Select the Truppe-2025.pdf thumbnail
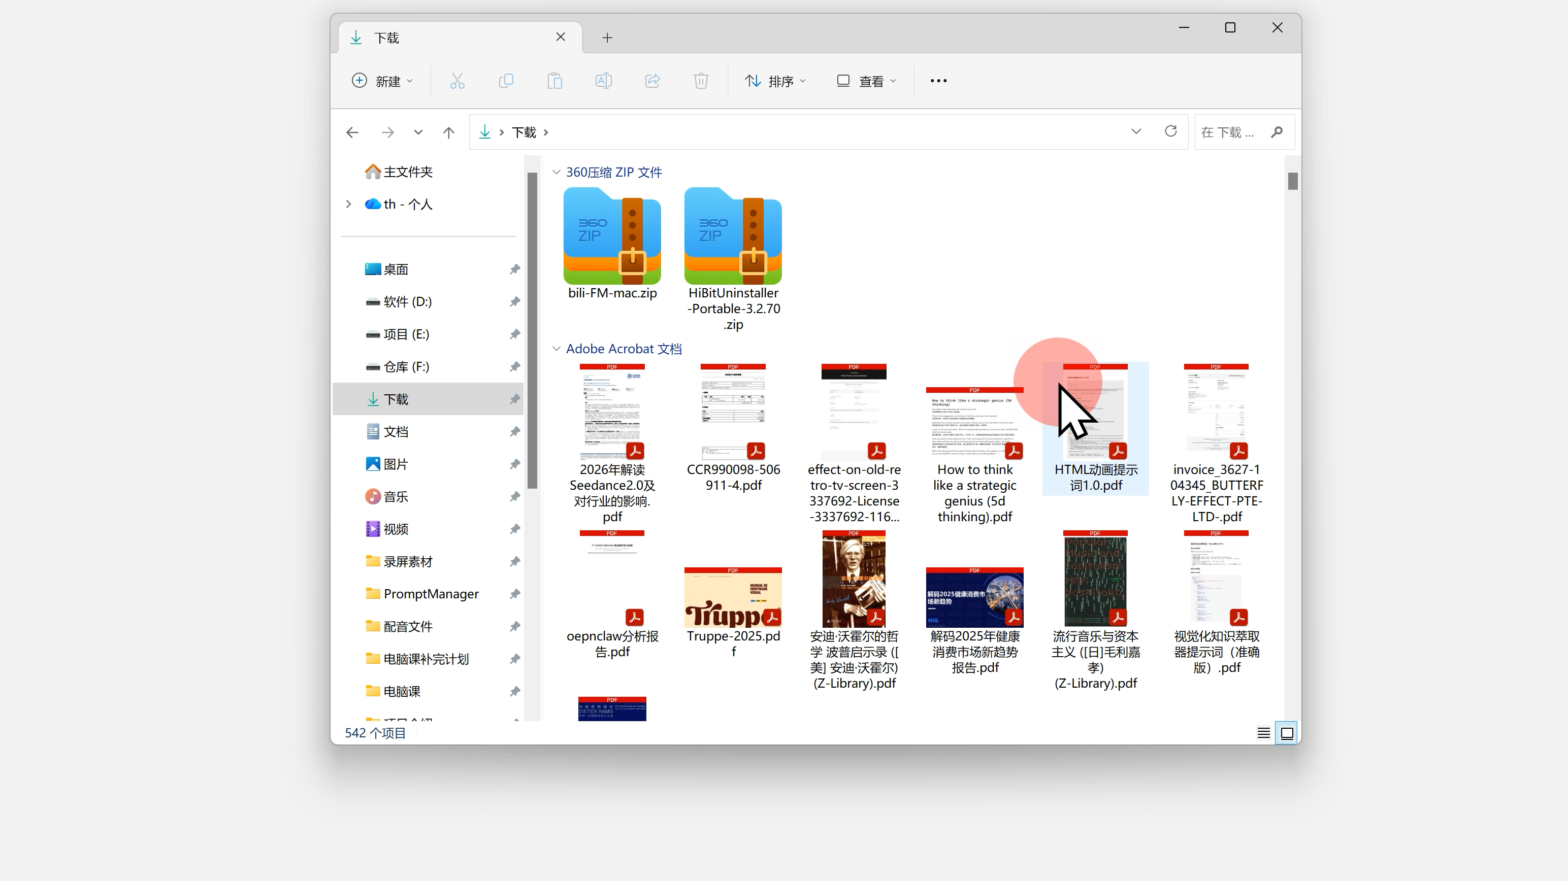This screenshot has height=881, width=1568. tap(733, 598)
